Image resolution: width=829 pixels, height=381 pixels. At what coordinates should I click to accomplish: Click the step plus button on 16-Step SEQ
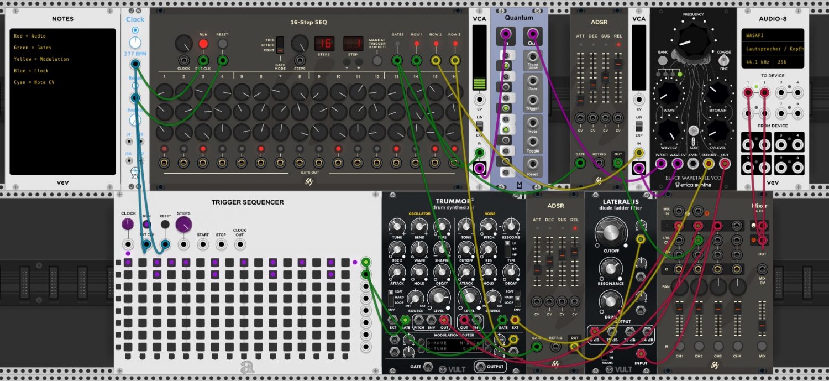(358, 60)
